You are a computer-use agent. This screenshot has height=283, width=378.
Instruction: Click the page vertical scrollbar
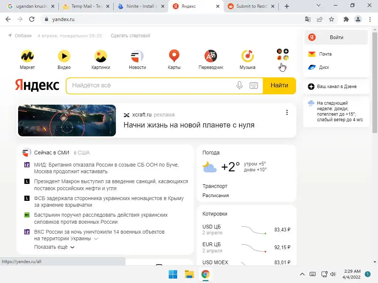tap(375, 83)
